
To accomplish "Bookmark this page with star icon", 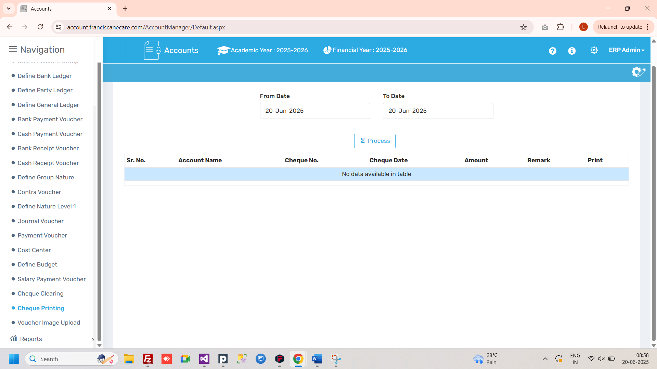I will (523, 27).
